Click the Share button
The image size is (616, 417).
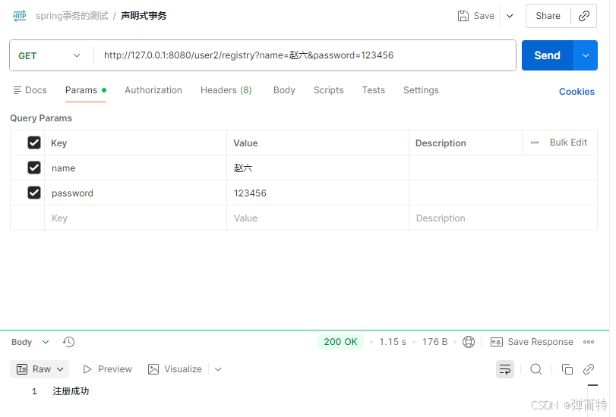tap(548, 16)
